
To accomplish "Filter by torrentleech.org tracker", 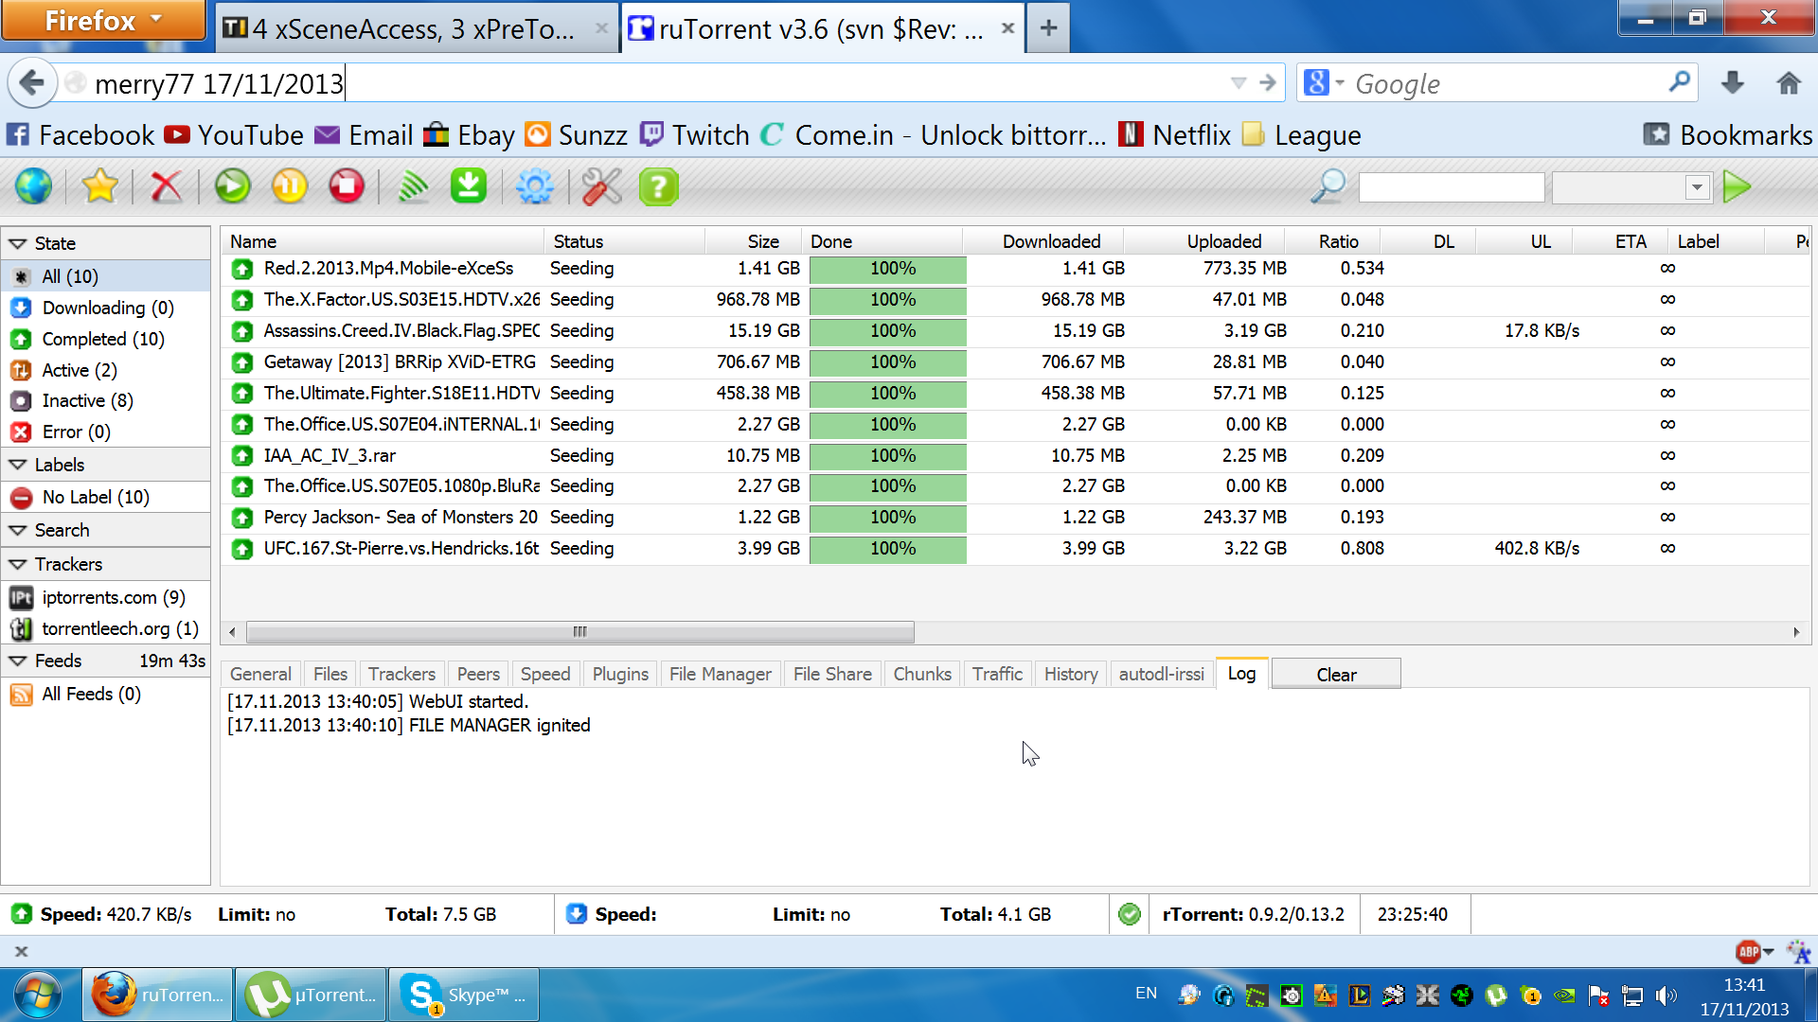I will [x=106, y=628].
